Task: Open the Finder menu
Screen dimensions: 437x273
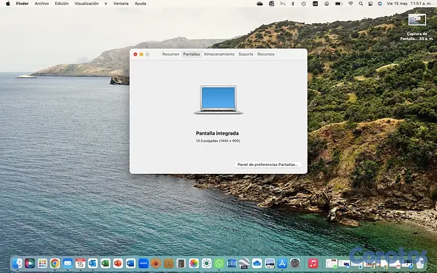Action: click(x=23, y=4)
